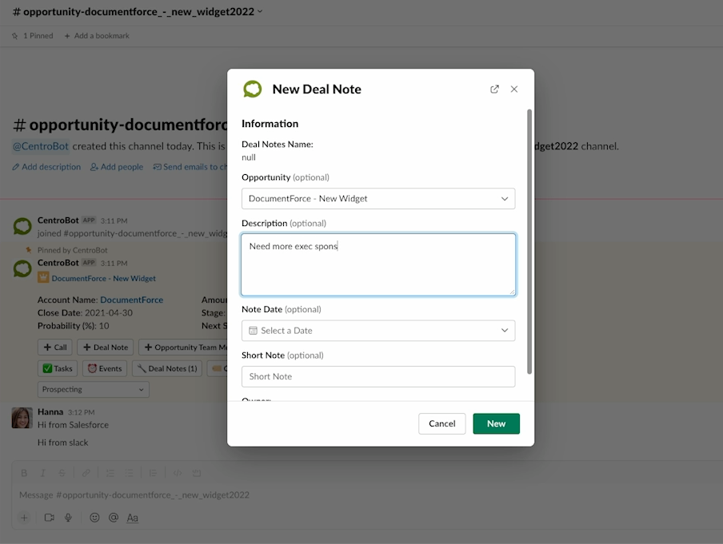Open the DocumentForce account name link
Screen dimensions: 723x544
pos(131,300)
